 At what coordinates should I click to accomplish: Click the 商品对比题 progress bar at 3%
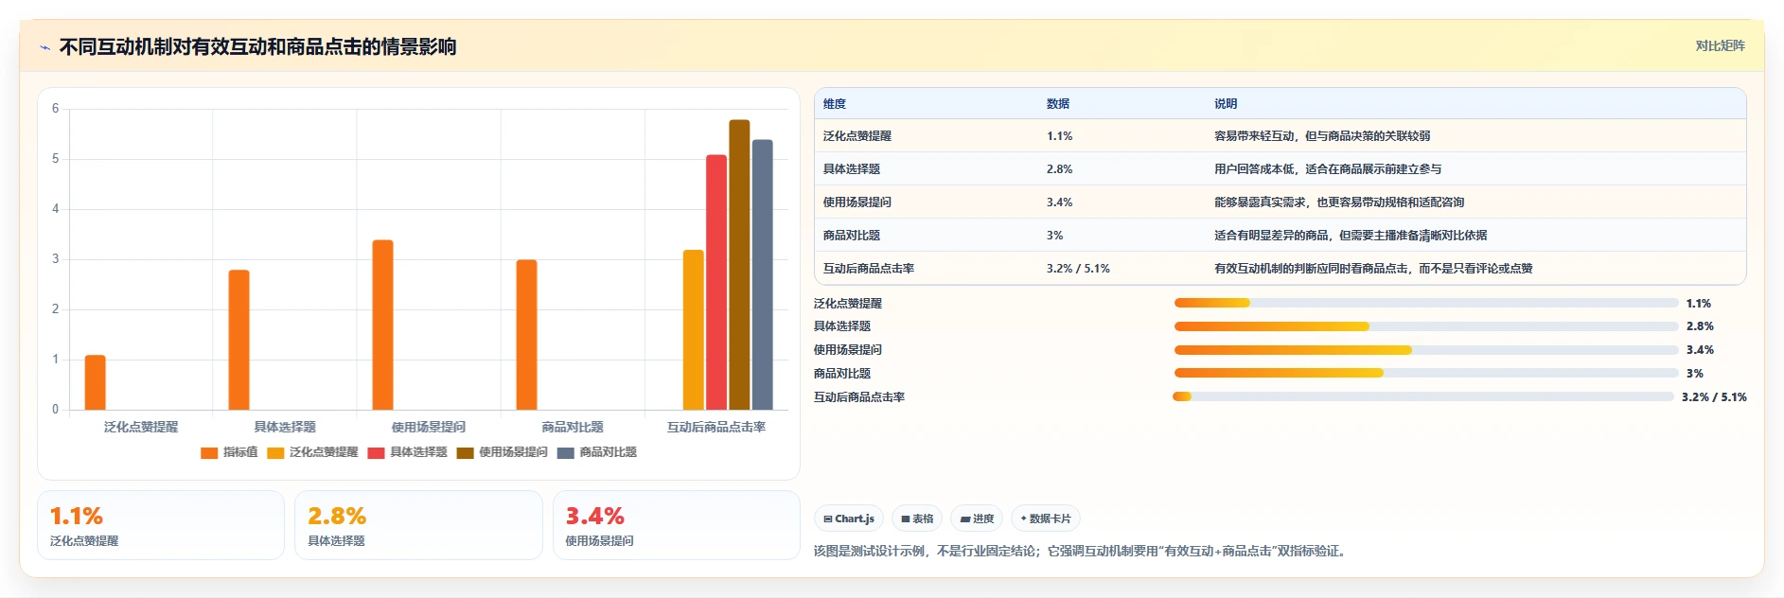click(1426, 374)
